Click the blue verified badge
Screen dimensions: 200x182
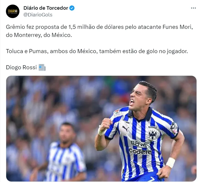coord(72,8)
